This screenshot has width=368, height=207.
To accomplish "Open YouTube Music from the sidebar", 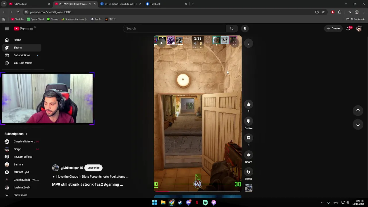I will tap(22, 63).
